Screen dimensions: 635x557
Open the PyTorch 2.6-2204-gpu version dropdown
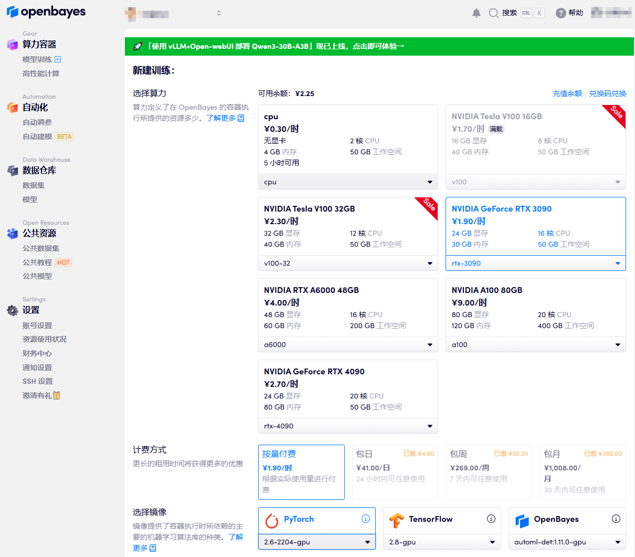coord(317,542)
